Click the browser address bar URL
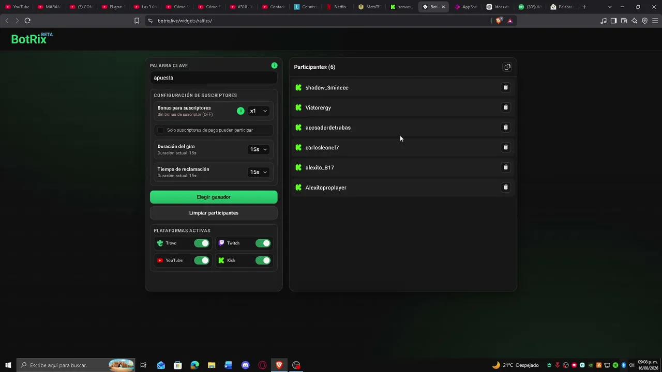Screen dimensions: 662x372 [x=185, y=21]
